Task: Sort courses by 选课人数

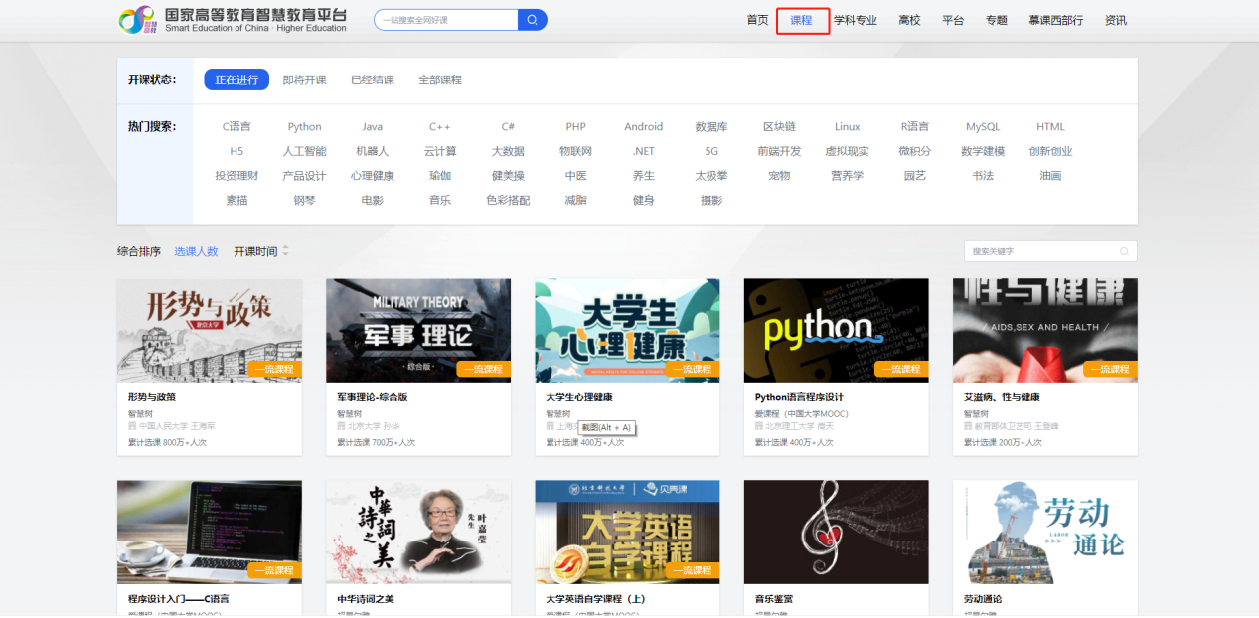Action: [x=196, y=252]
